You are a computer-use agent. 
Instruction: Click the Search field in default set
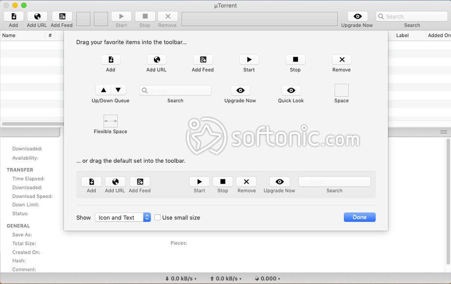(x=335, y=182)
